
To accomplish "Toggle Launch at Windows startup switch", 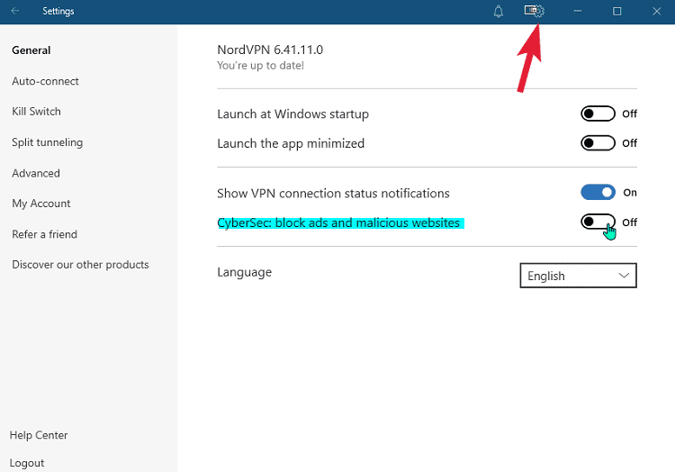I will tap(598, 113).
